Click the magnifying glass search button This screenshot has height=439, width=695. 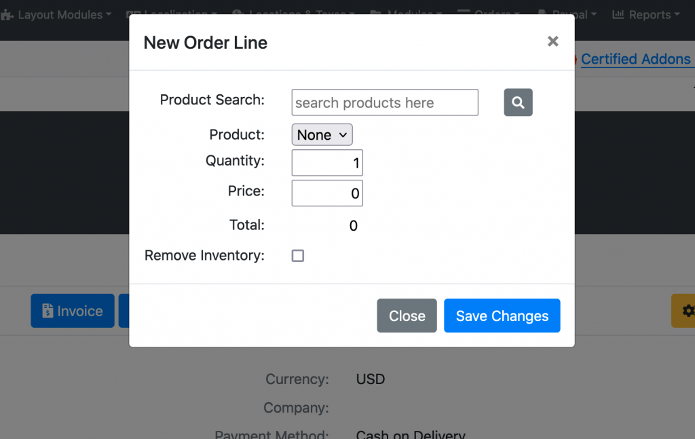click(518, 102)
